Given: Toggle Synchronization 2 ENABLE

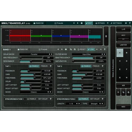Looking at the screenshot, I should (x=83, y=99).
